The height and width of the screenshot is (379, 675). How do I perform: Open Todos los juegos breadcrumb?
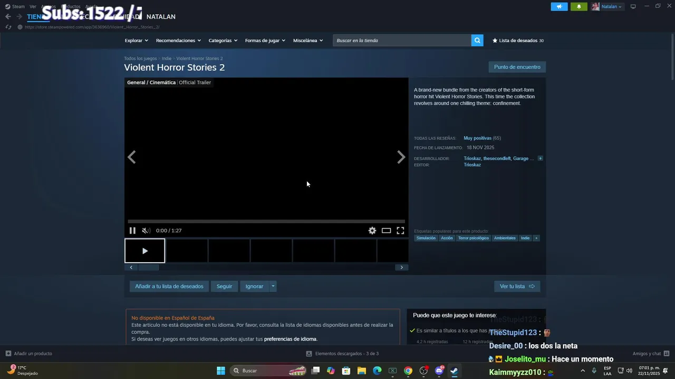point(140,58)
